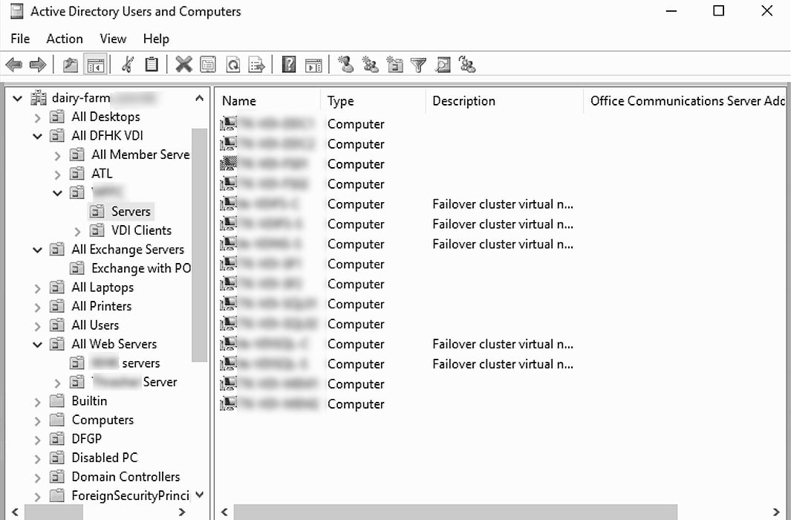
Task: Select the Servers OU in the tree
Action: pos(131,211)
